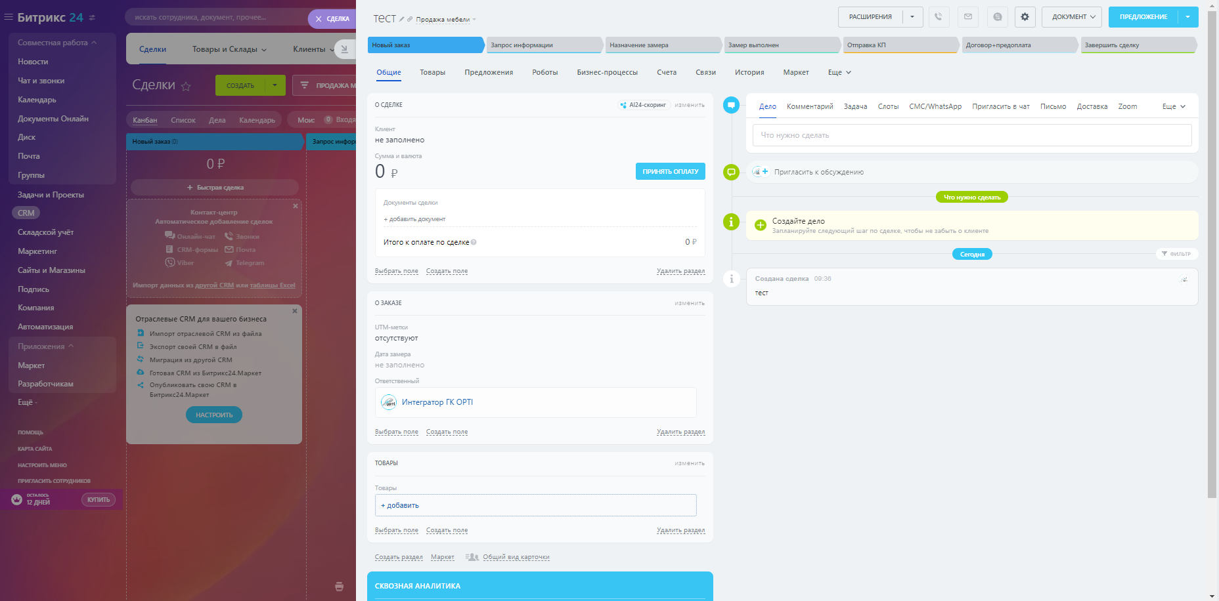Screen dimensions: 1219x601
Task: Select the СМС/WhatsApp timeline tab
Action: pos(935,106)
